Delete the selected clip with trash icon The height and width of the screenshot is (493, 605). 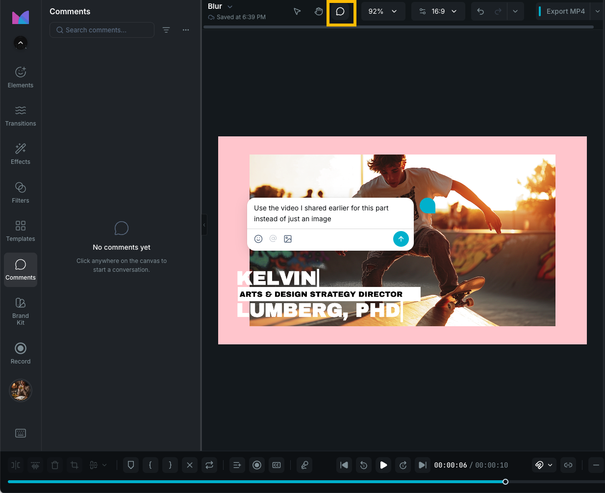tap(55, 465)
